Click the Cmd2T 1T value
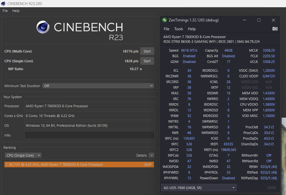 [228, 62]
